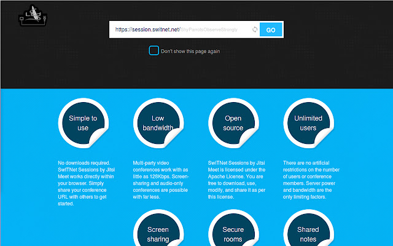The height and width of the screenshot is (246, 393).
Task: Click the paragraph starting 'There are no artificial'
Action: click(x=311, y=180)
